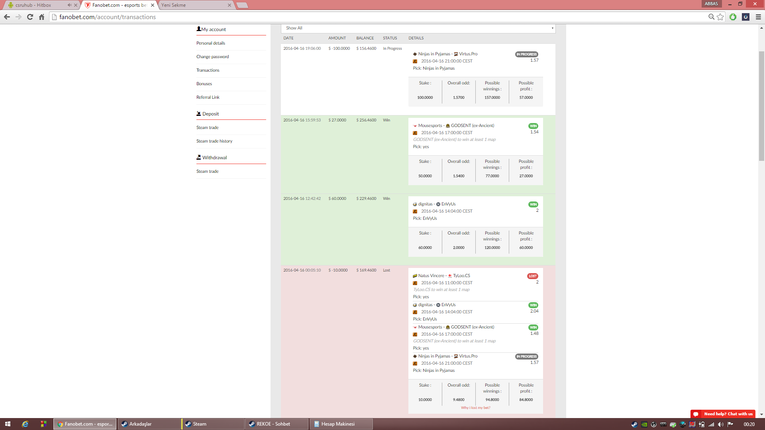Click the action center flag tray icon
This screenshot has width=765, height=430.
coord(730,424)
